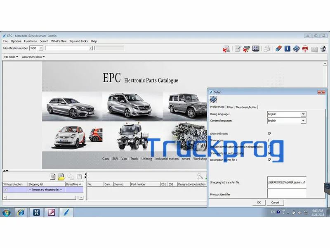330x248 pixels.
Task: Click the panel collapse arrows above shopping list
Action: pos(6,171)
